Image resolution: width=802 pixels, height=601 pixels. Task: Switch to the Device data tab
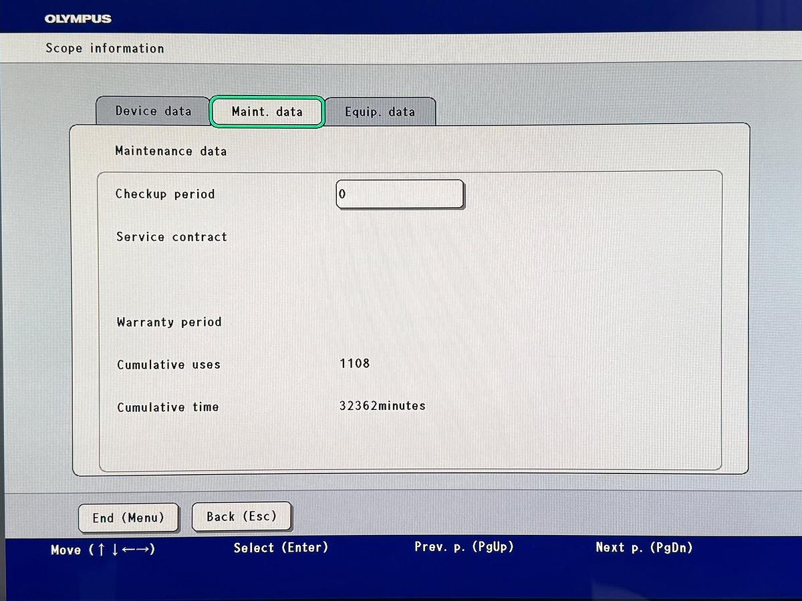(153, 111)
